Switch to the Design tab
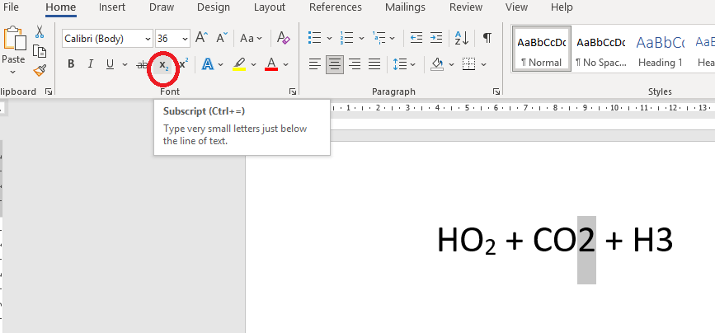Viewport: 715px width, 333px height. (214, 7)
